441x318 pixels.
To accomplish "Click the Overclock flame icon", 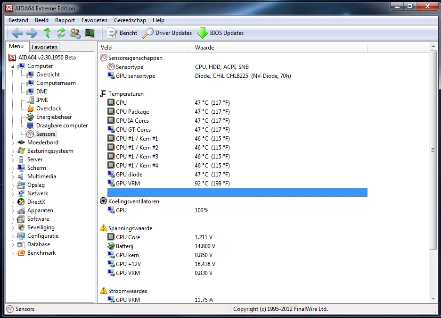I will (x=30, y=109).
